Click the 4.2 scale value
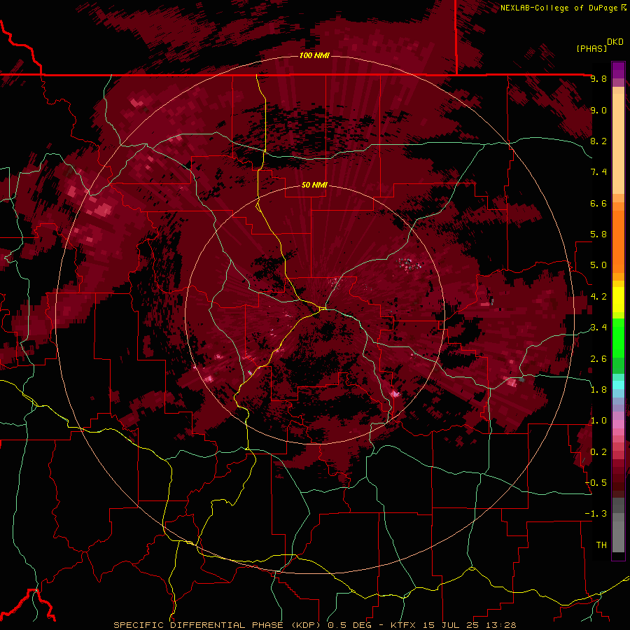 [598, 297]
